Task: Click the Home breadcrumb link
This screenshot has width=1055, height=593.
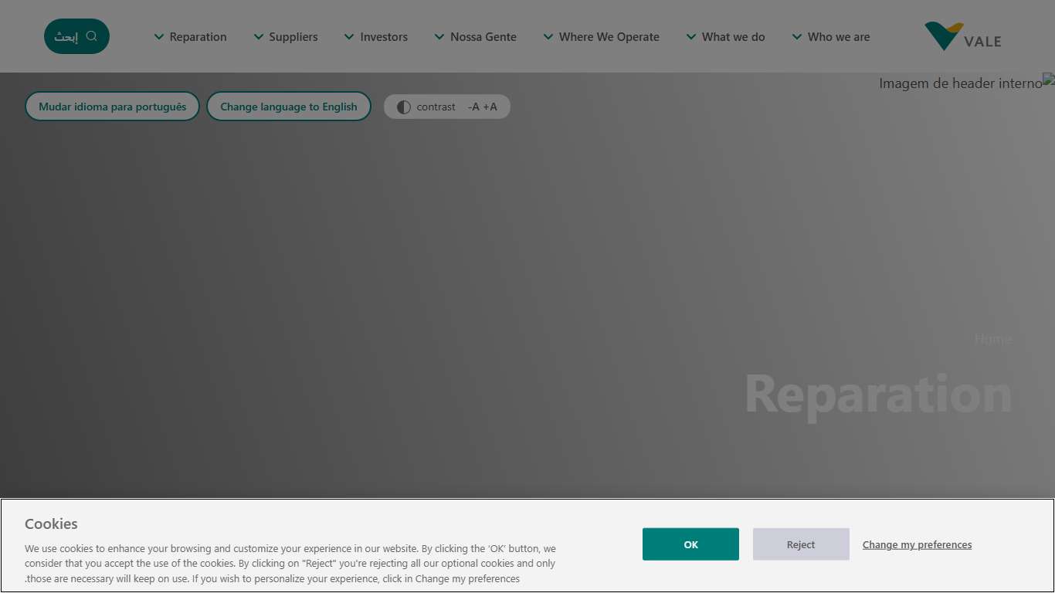Action: click(x=992, y=339)
